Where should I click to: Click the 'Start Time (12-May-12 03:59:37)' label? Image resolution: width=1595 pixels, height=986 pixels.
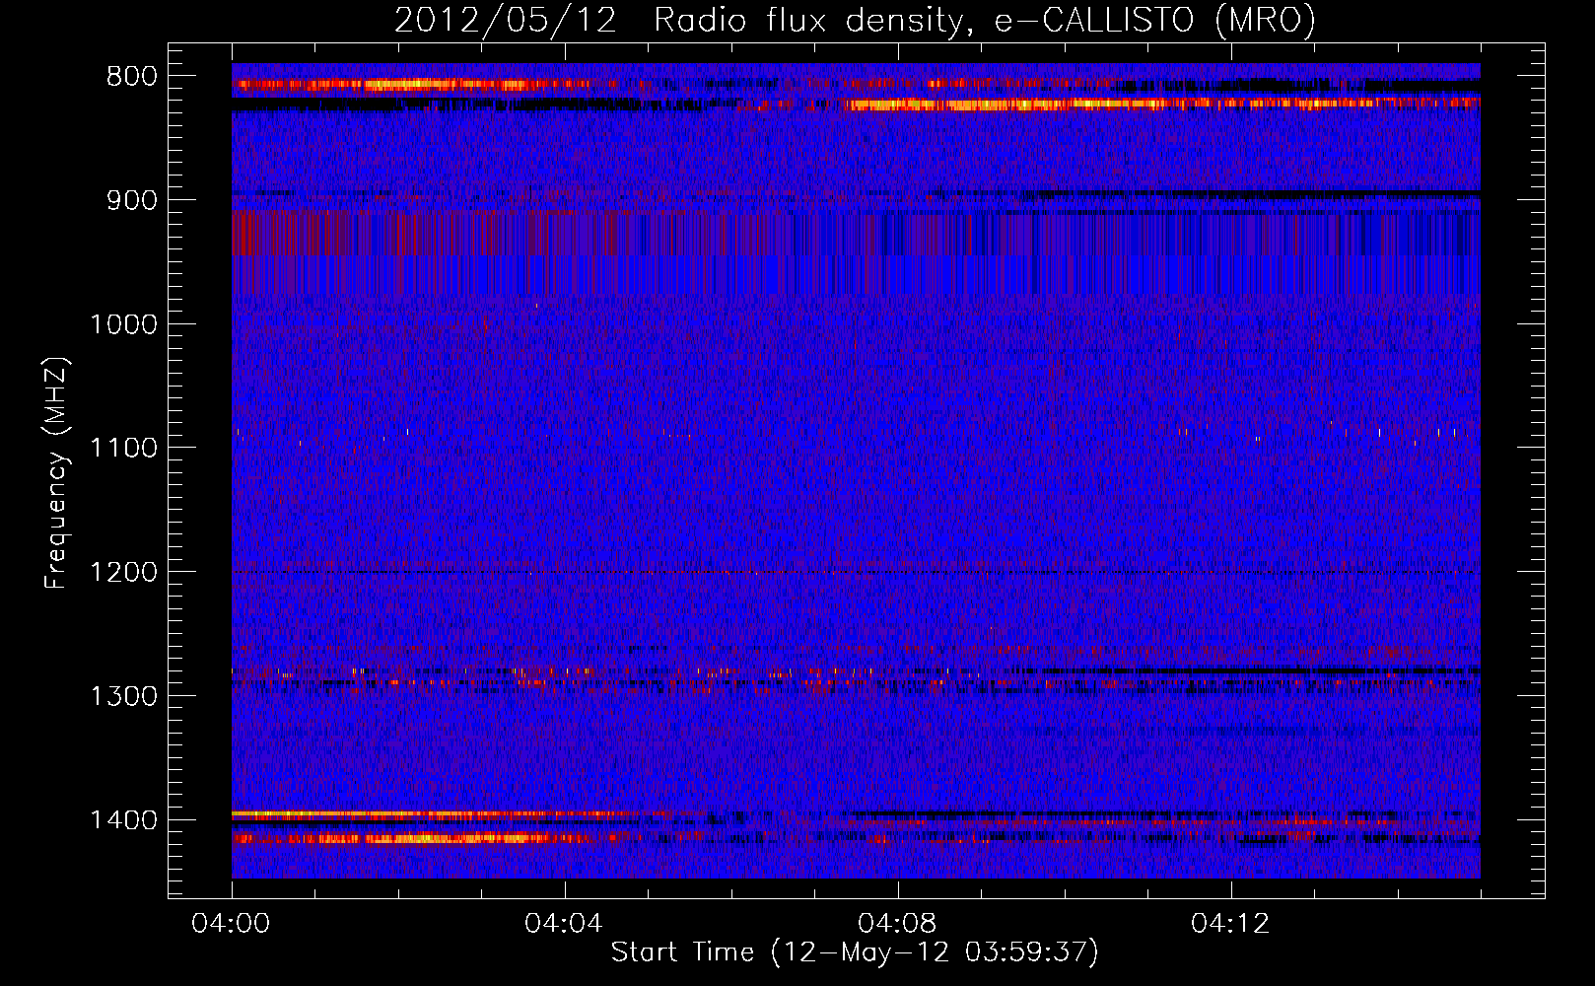(x=855, y=952)
